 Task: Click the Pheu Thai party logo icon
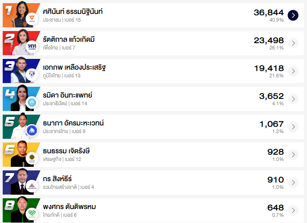pos(32,47)
